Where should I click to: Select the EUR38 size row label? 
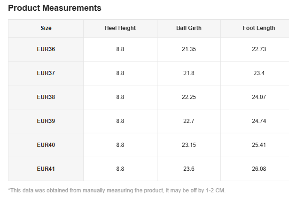coord(46,97)
